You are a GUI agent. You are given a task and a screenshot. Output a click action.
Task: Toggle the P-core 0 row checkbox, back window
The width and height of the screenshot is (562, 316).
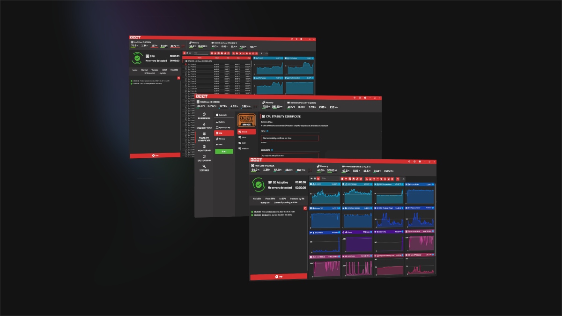pos(186,64)
